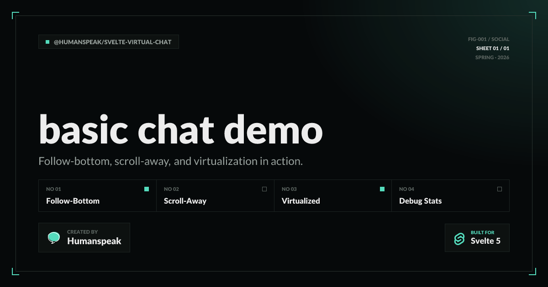Click the 'BUILT FOR' label
This screenshot has width=548, height=287.
pyautogui.click(x=483, y=232)
